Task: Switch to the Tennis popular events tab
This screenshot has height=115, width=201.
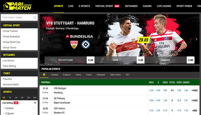Action: tap(78, 75)
